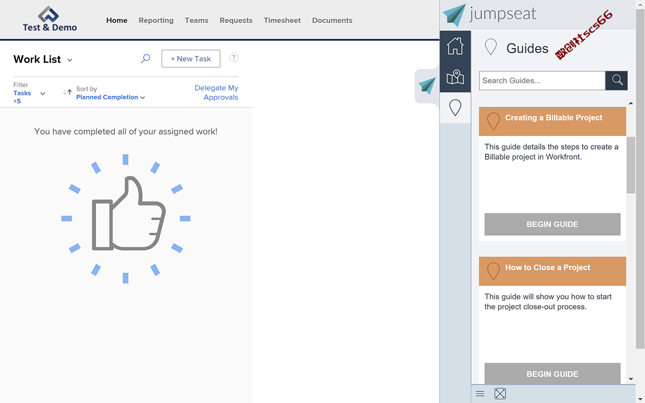645x403 pixels.
Task: Click the guides scrollbar down arrow
Action: pos(631,379)
